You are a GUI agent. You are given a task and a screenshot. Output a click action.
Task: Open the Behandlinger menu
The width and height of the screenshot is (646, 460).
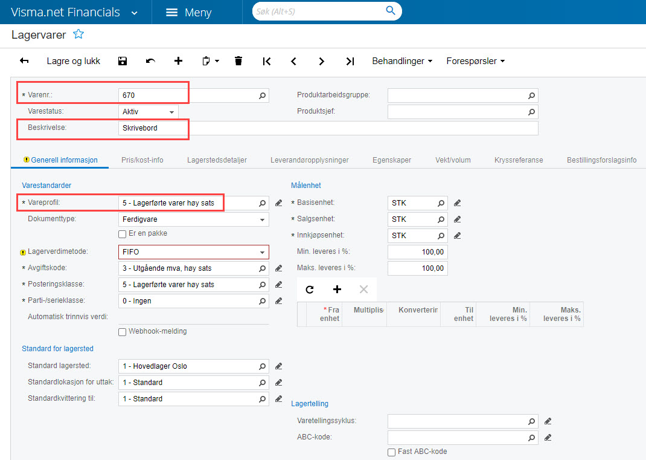click(x=402, y=61)
